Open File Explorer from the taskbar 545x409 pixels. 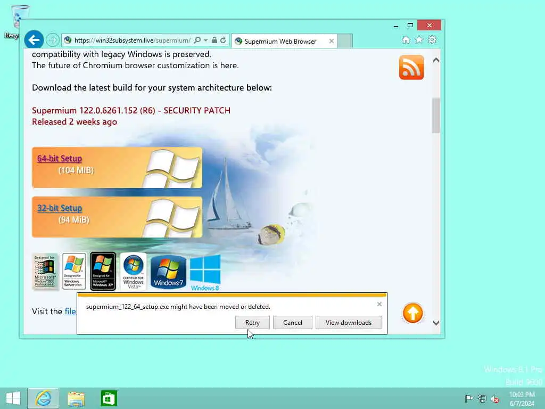coord(76,398)
